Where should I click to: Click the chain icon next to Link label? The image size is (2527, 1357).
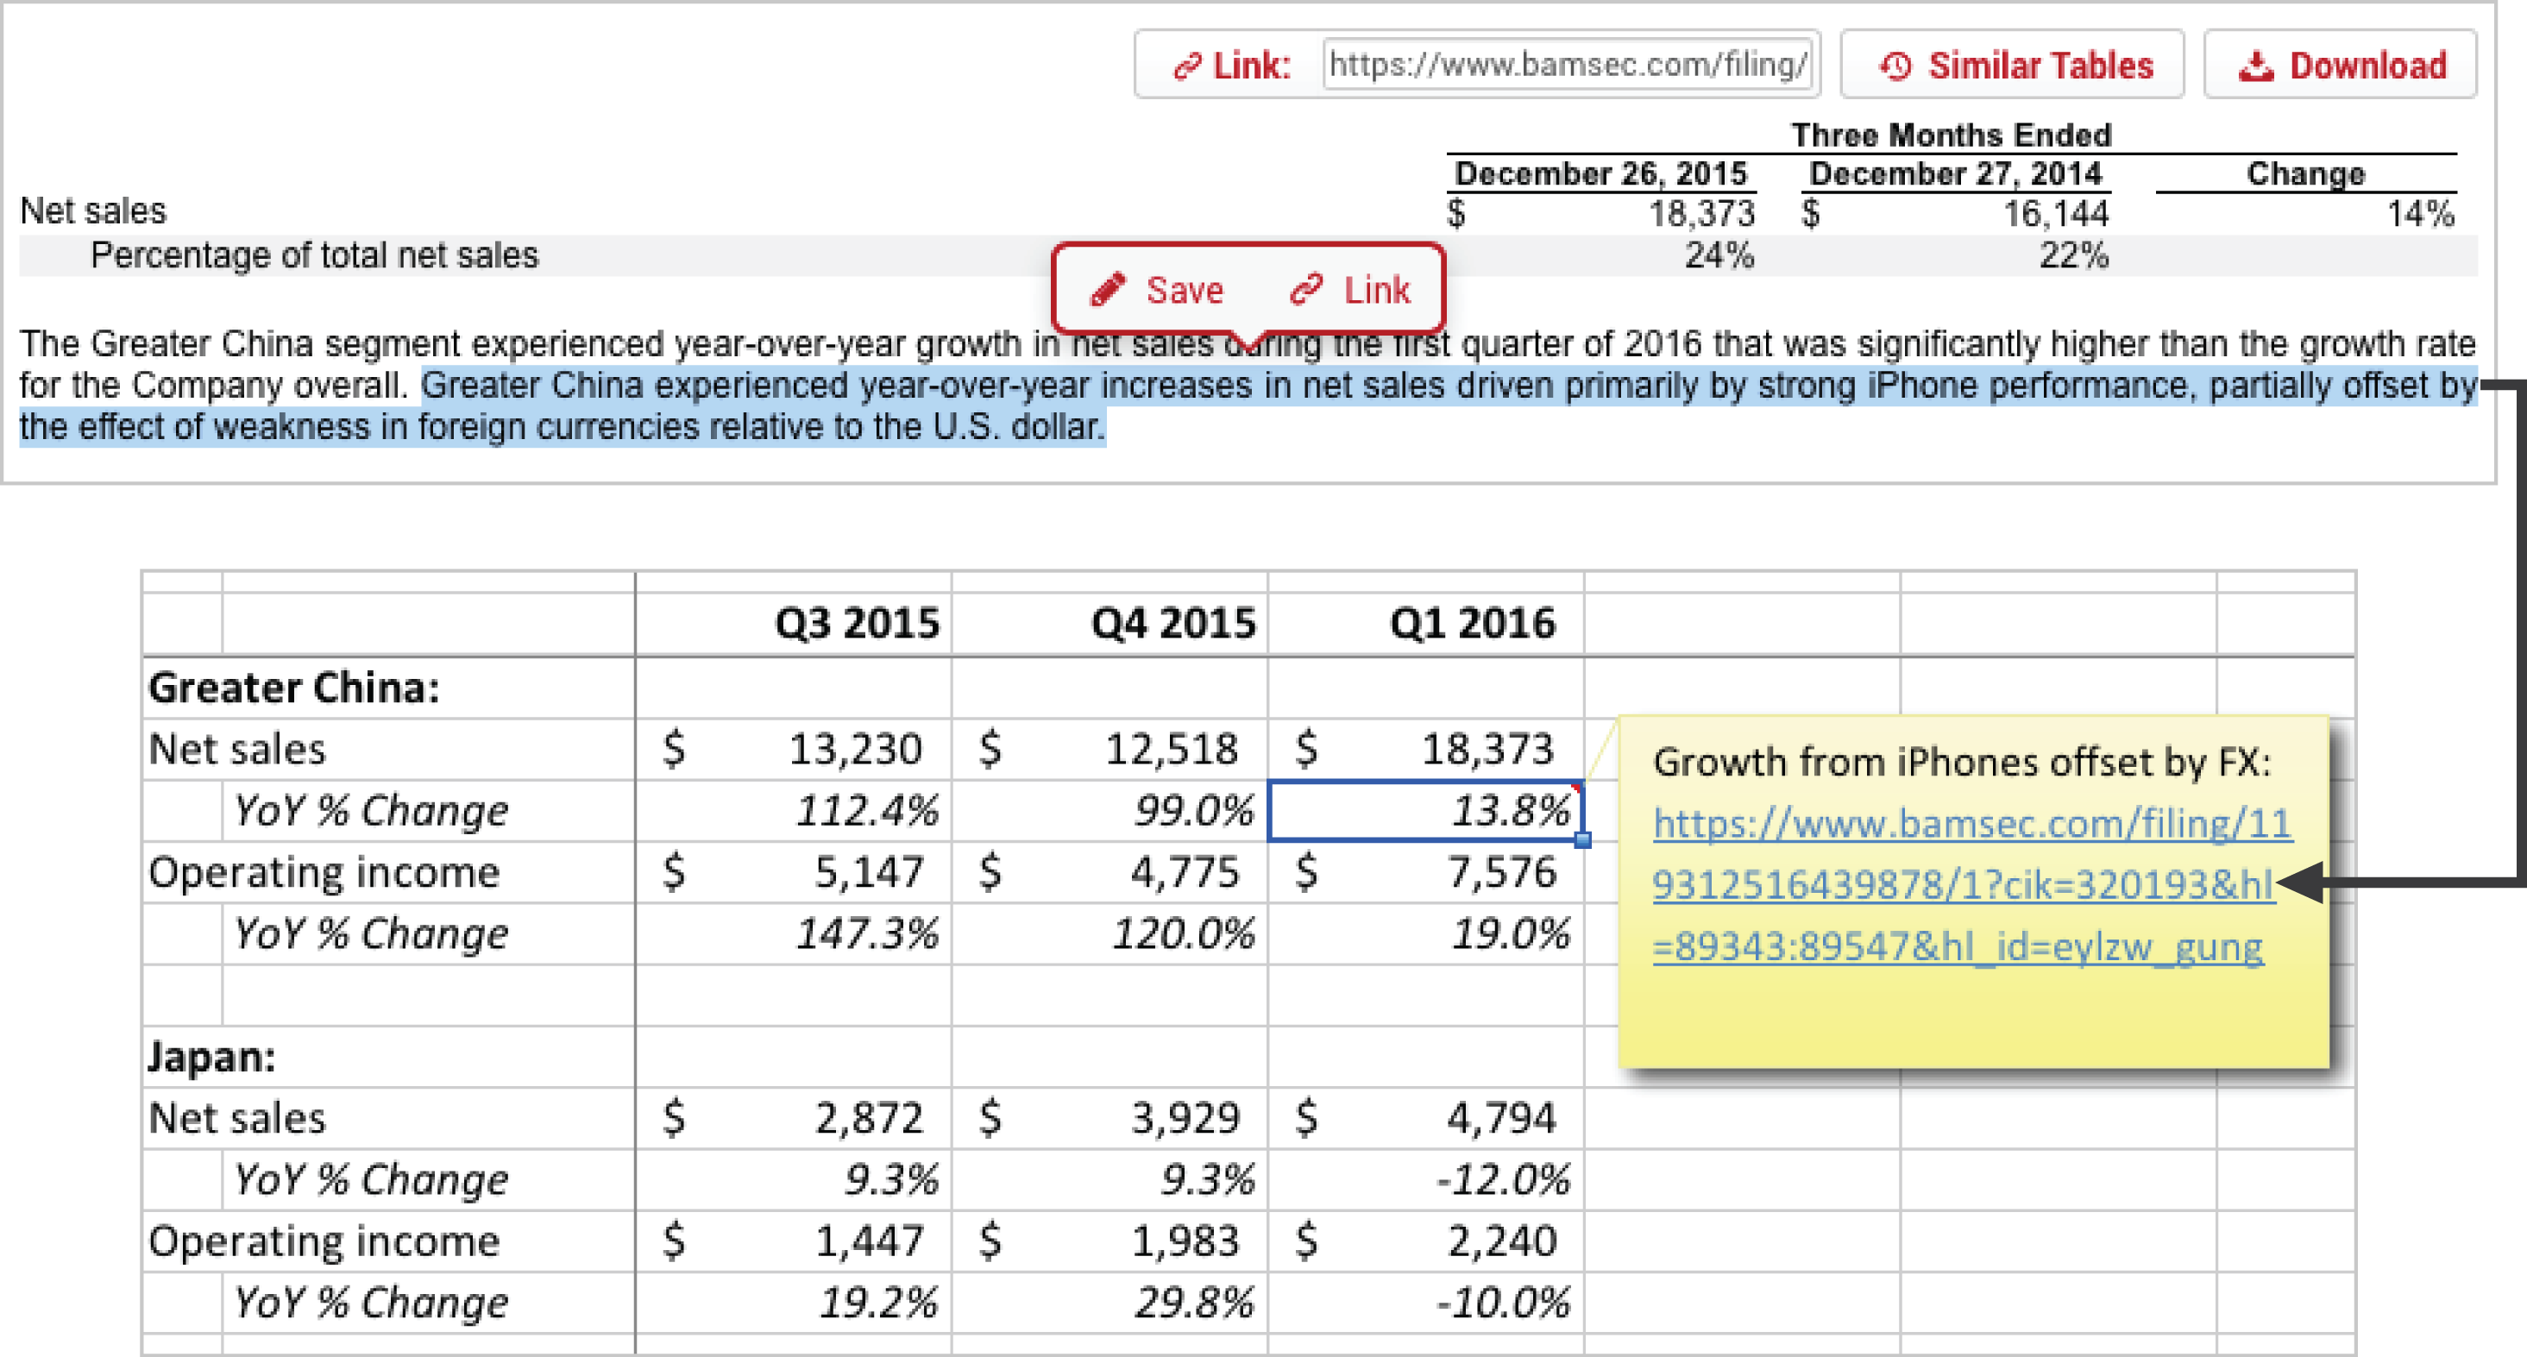click(x=1187, y=66)
